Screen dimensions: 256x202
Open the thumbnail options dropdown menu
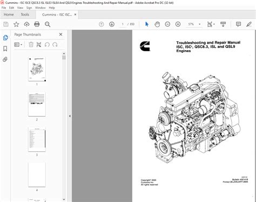[18, 45]
